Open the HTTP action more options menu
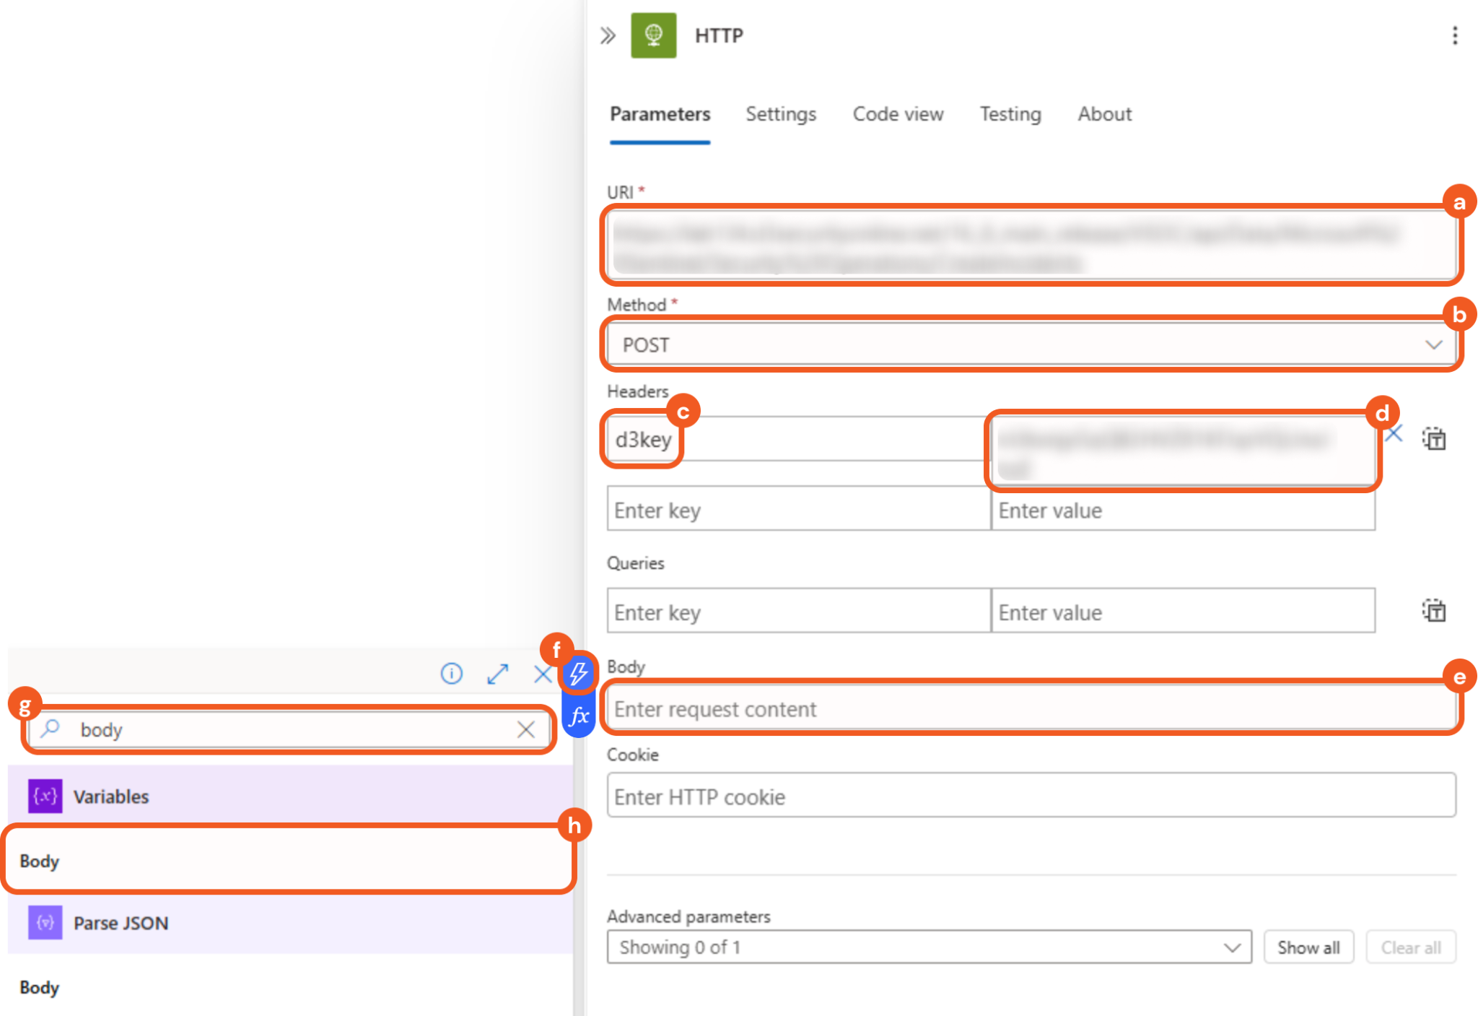The height and width of the screenshot is (1016, 1478). (1454, 35)
